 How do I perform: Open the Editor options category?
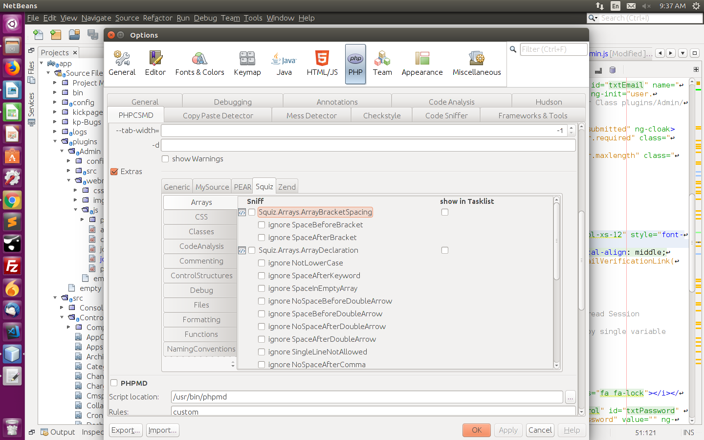155,64
